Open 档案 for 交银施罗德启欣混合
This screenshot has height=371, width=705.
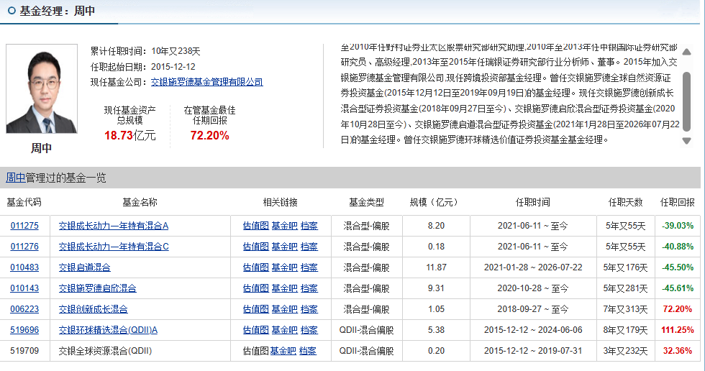[x=309, y=288]
